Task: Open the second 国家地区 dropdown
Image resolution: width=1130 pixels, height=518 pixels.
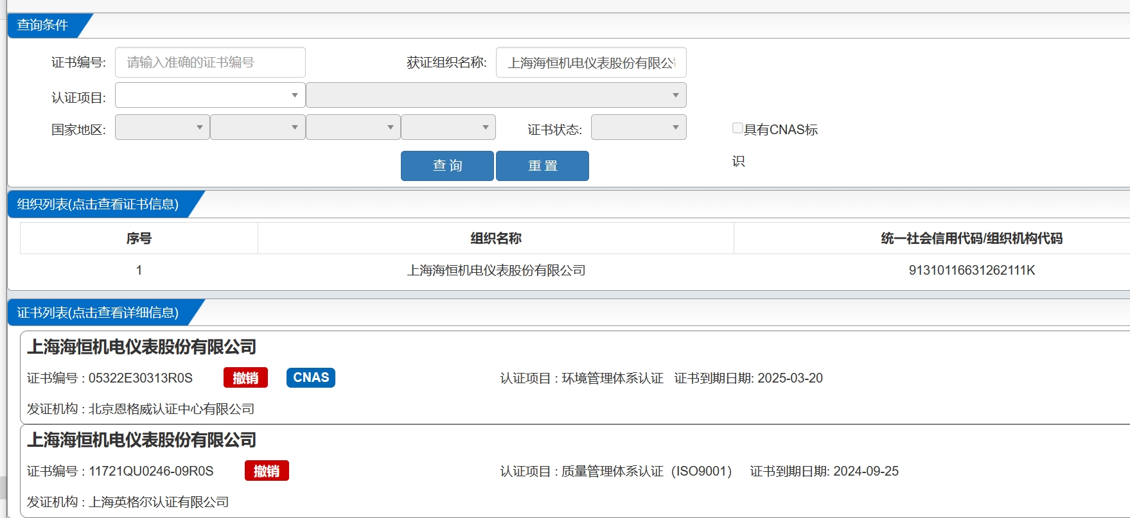Action: (x=258, y=127)
